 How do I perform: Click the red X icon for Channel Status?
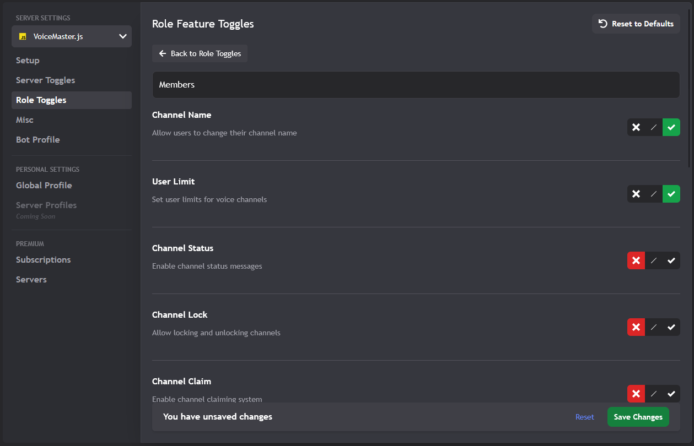click(636, 260)
